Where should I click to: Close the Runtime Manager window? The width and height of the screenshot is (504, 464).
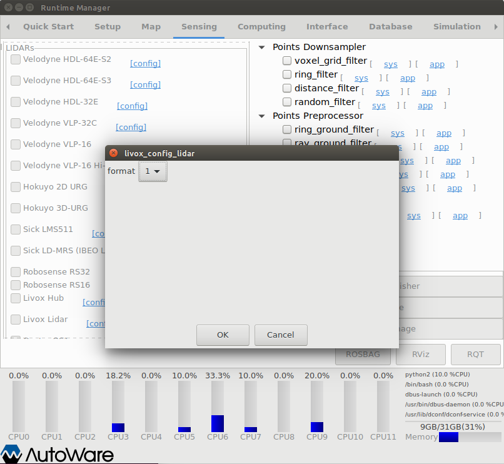9,8
